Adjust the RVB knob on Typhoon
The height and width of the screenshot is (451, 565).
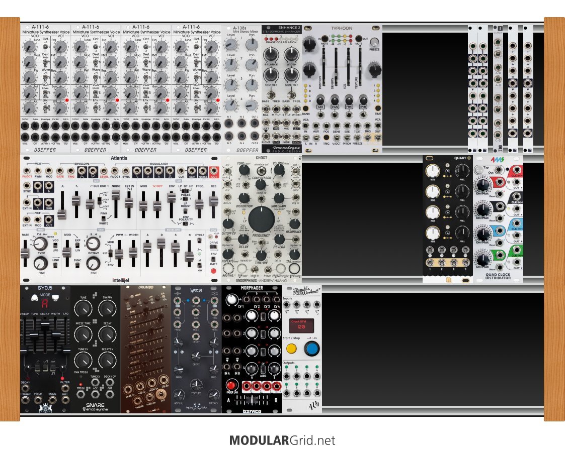(363, 100)
